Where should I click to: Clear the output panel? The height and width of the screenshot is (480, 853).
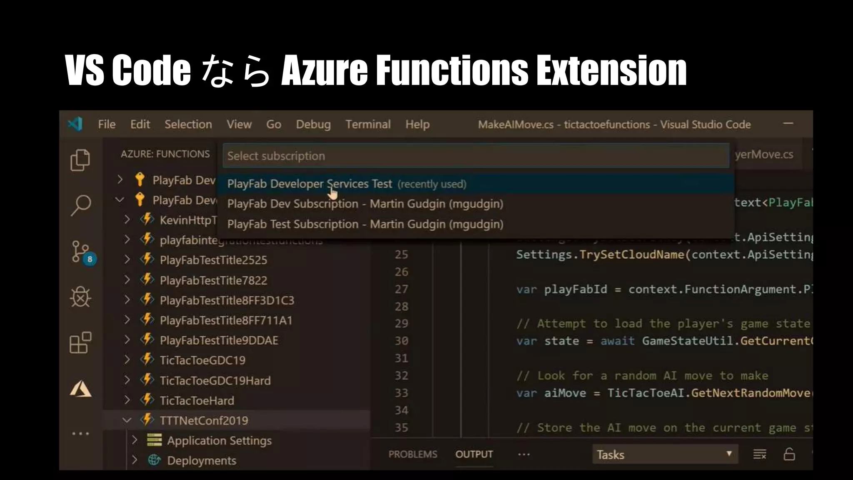[760, 454]
